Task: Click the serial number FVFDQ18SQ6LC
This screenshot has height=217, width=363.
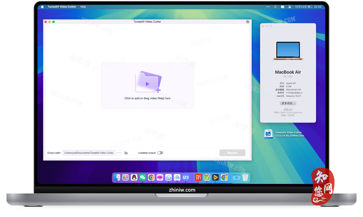Action: [x=294, y=93]
